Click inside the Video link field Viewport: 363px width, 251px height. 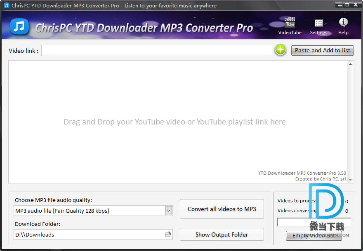pos(156,50)
